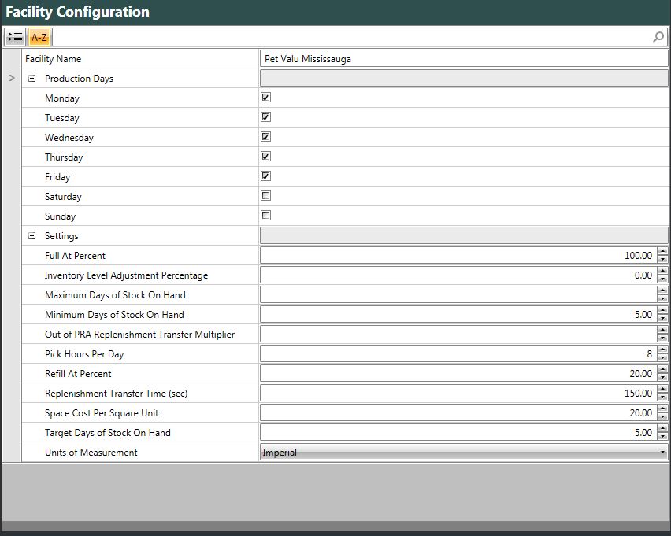This screenshot has width=671, height=536.
Task: Enable the Saturday checkbox
Action: [x=265, y=196]
